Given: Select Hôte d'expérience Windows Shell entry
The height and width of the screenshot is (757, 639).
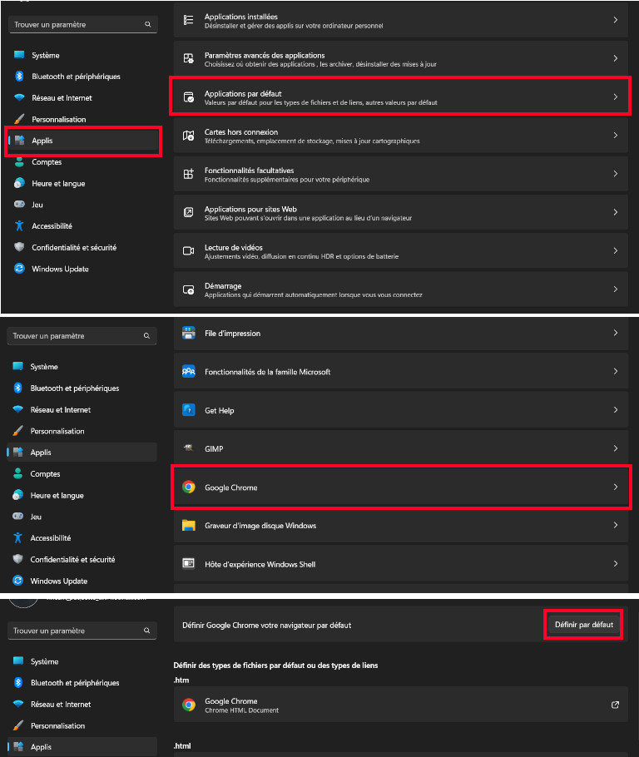Looking at the screenshot, I should pyautogui.click(x=399, y=563).
